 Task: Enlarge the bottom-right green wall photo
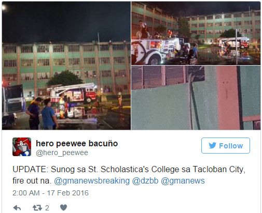tap(196, 98)
